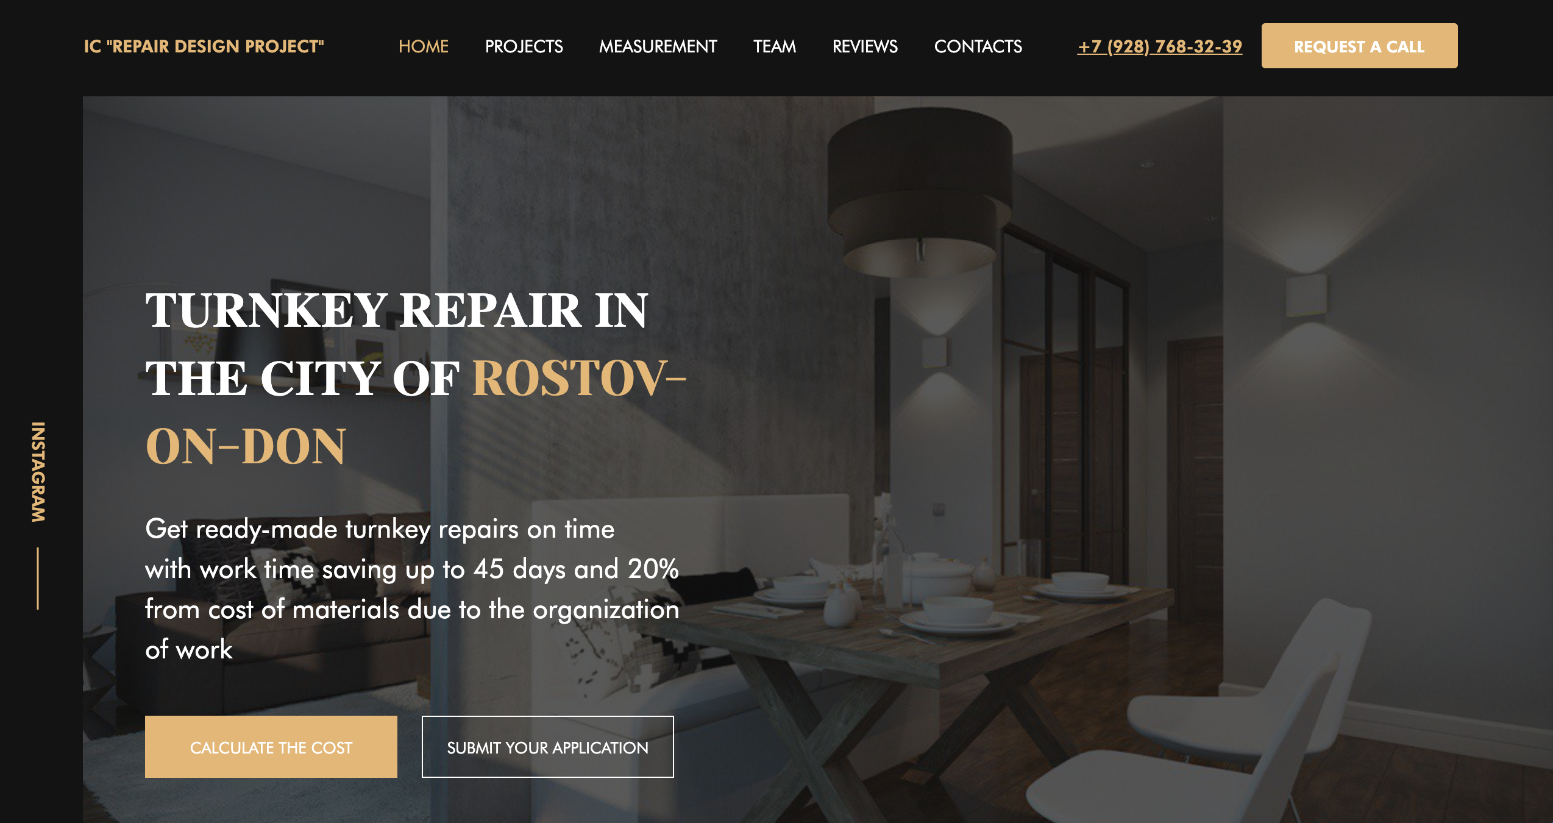1553x823 pixels.
Task: Open the CONTACTS menu item
Action: point(978,46)
